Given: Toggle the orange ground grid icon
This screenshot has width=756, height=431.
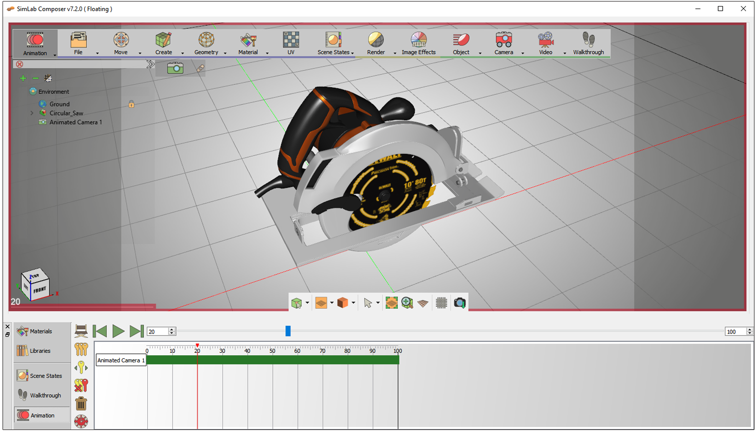Looking at the screenshot, I should [321, 303].
